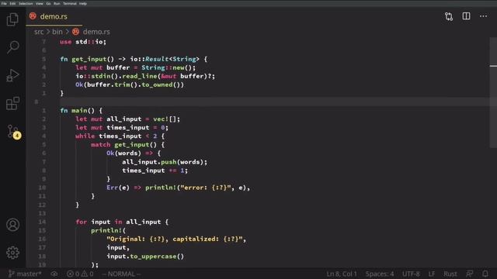Image resolution: width=497 pixels, height=279 pixels.
Task: Click 'match get_input()' line
Action: (127, 145)
